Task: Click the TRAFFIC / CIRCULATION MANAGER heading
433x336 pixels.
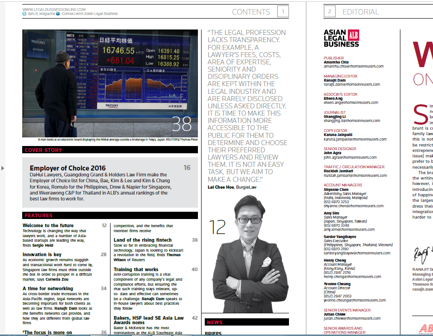Action: pos(354,167)
